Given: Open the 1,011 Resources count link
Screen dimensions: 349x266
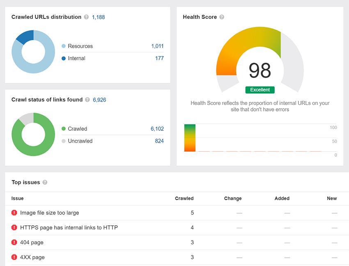Looking at the screenshot, I should [157, 46].
